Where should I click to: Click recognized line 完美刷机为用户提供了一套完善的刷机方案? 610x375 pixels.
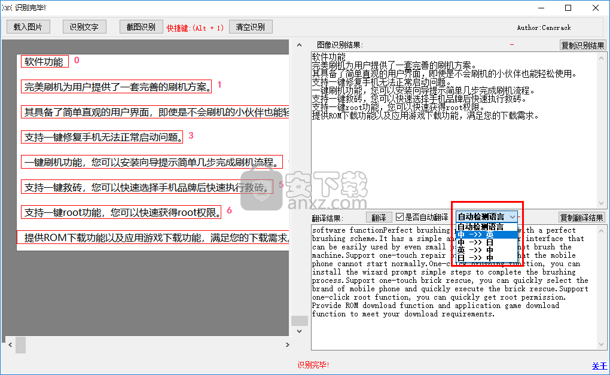tap(117, 86)
